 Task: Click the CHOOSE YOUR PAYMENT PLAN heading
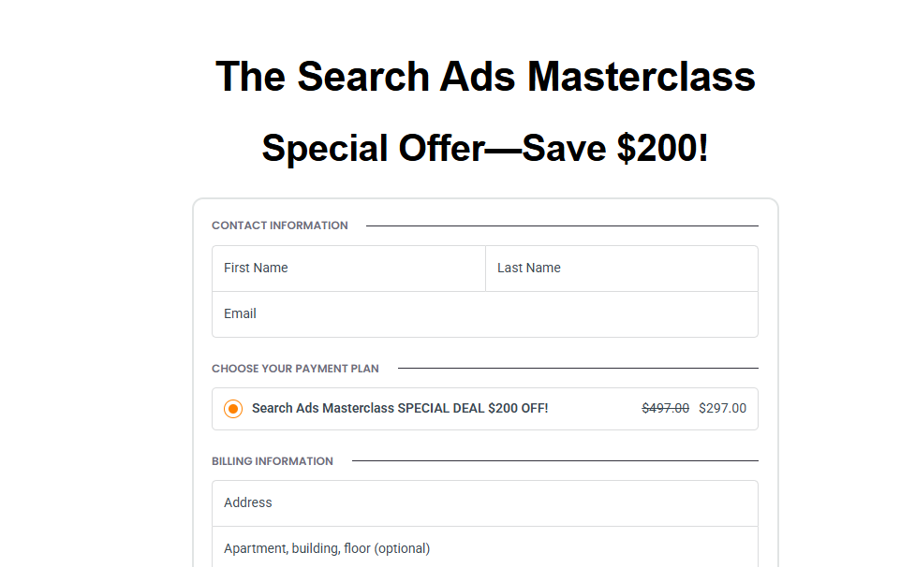point(295,369)
